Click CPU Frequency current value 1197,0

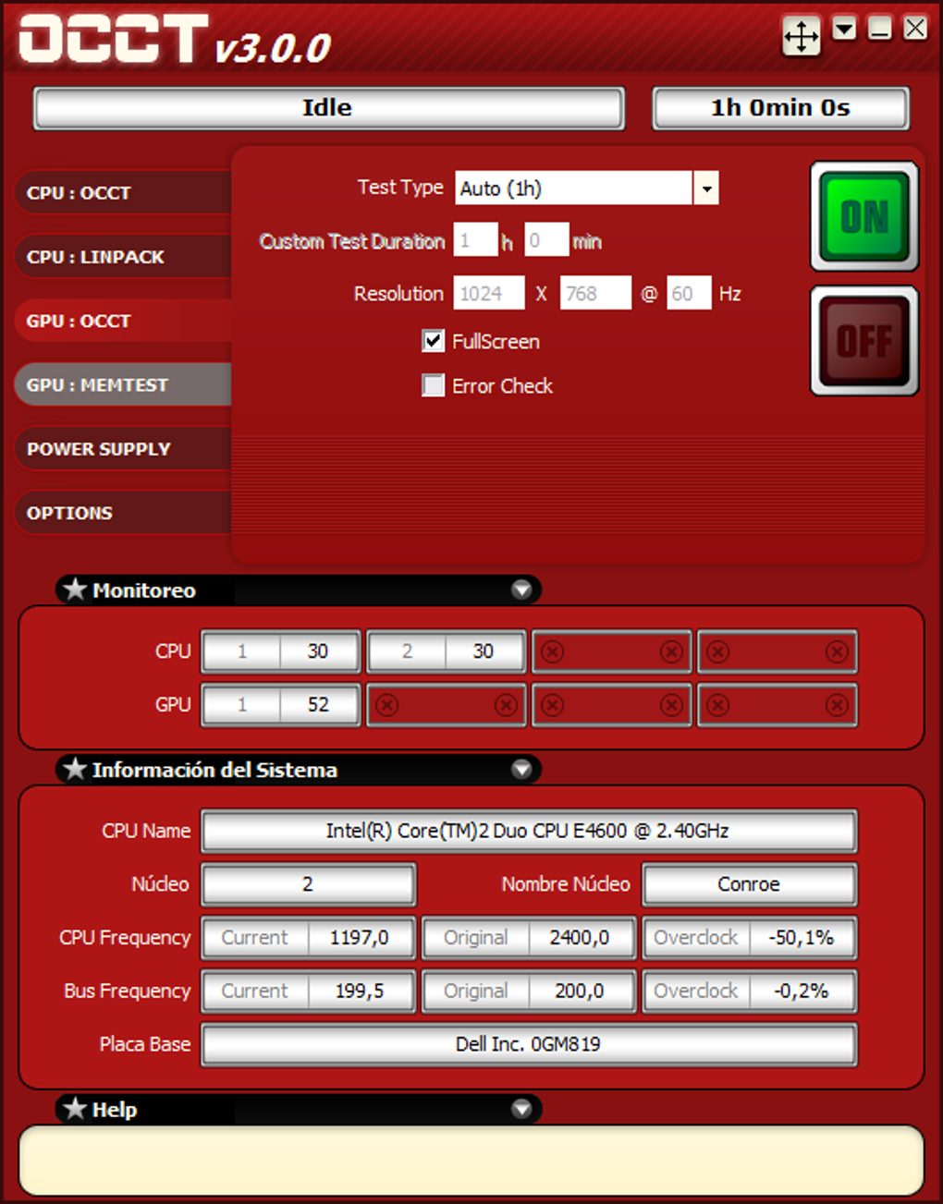[x=360, y=938]
